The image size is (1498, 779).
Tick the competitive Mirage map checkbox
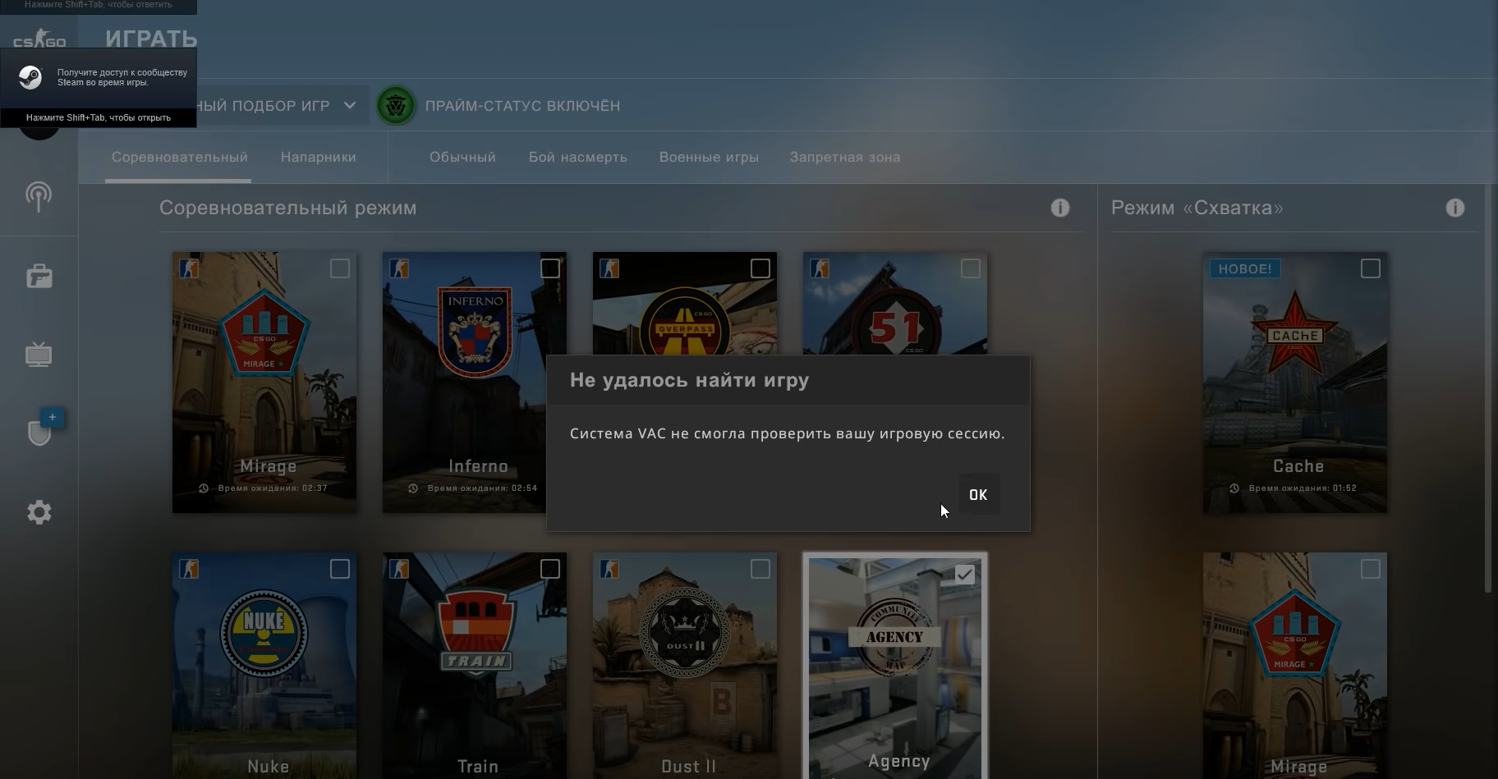340,268
